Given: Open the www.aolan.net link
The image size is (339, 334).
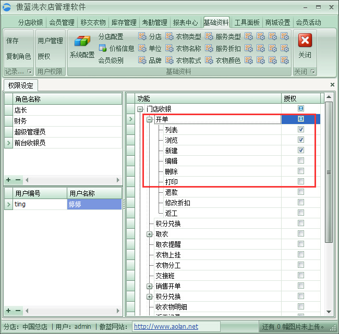Looking at the screenshot, I should pyautogui.click(x=166, y=327).
